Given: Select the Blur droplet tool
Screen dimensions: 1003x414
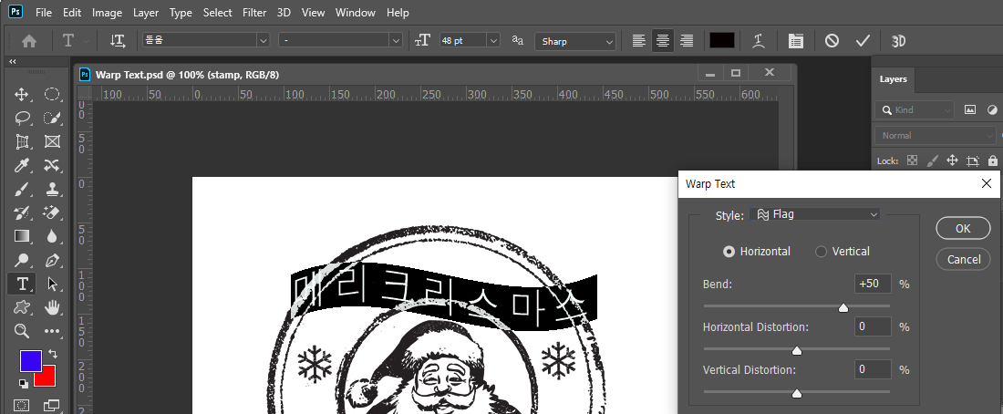Looking at the screenshot, I should (x=52, y=236).
